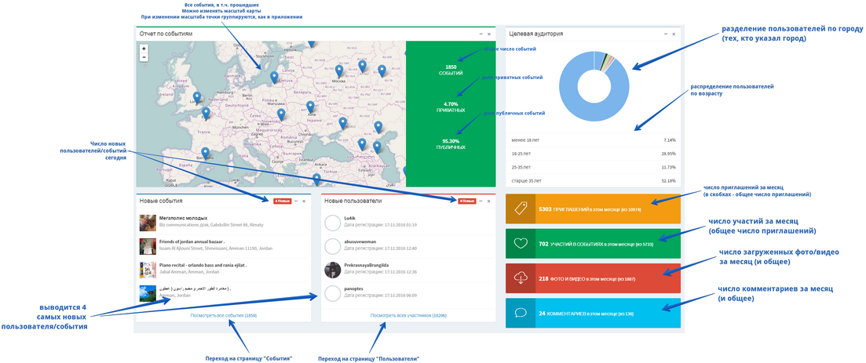The width and height of the screenshot is (866, 363).
Task: Click the 95.30% ПУБЛИЧНЫХ statistic
Action: point(451,144)
